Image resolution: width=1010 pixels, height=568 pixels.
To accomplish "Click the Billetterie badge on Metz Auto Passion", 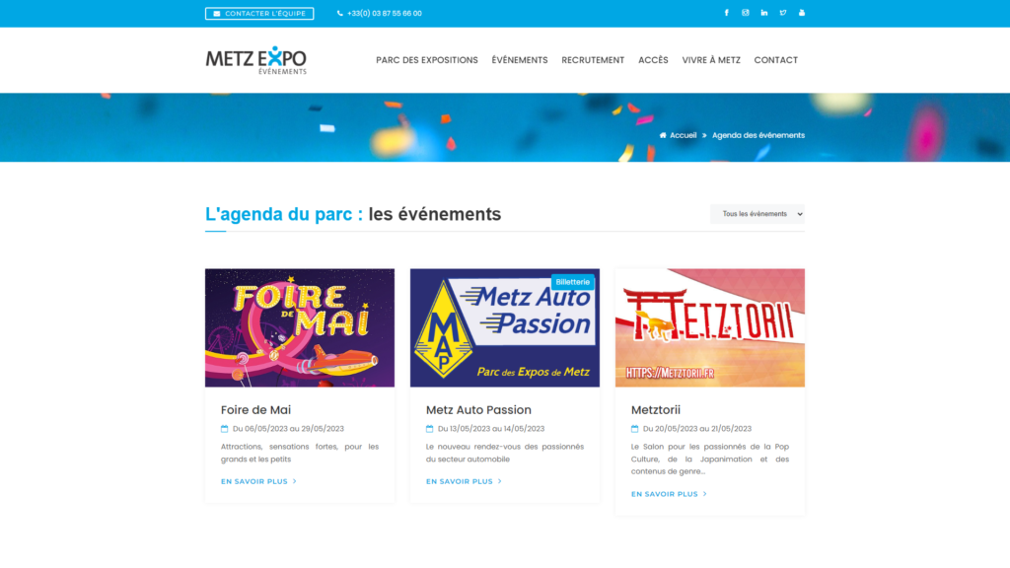I will coord(573,281).
